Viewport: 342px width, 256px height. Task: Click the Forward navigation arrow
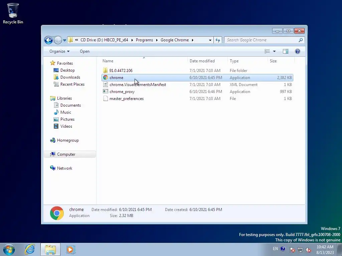pyautogui.click(x=58, y=40)
